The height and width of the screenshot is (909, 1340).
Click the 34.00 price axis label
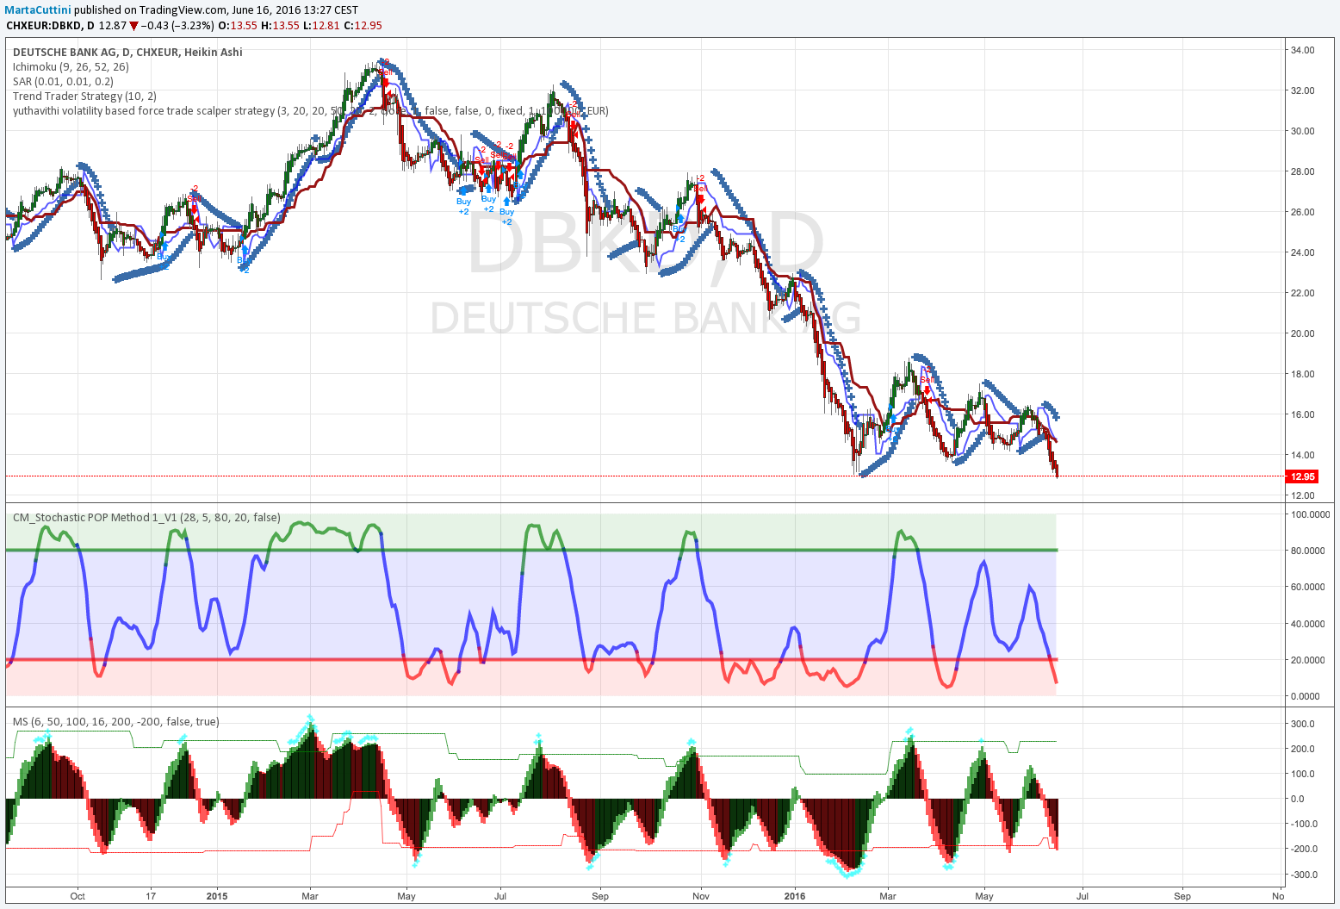1302,50
